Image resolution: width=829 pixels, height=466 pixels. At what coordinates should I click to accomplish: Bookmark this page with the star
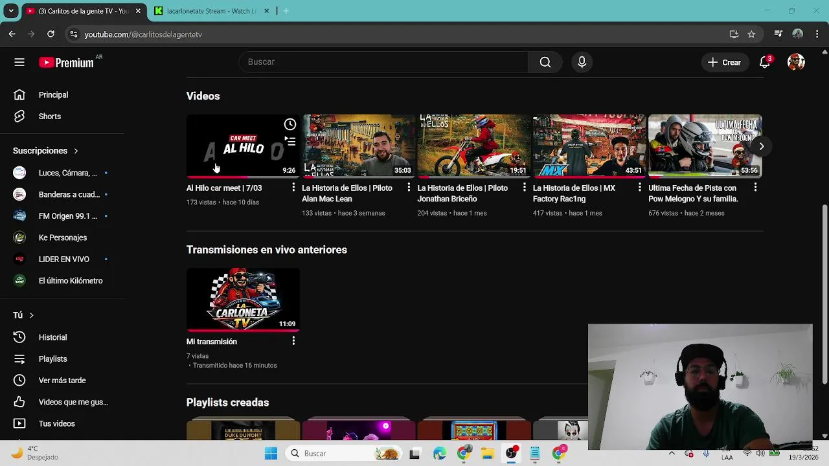point(751,34)
